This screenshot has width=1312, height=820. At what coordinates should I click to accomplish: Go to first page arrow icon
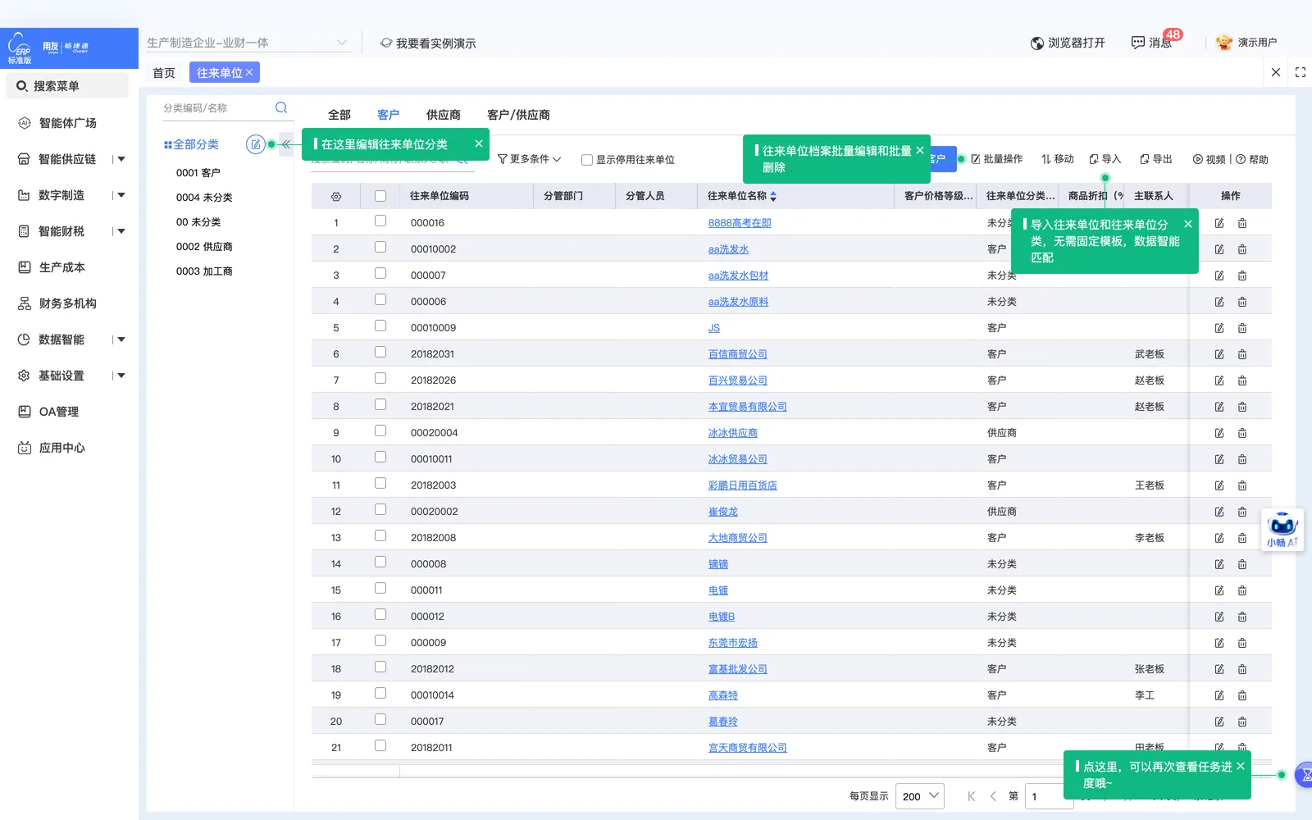(x=971, y=796)
